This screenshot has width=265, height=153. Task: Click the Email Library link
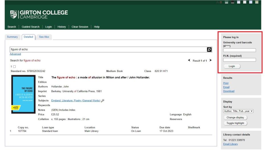[x=230, y=144]
